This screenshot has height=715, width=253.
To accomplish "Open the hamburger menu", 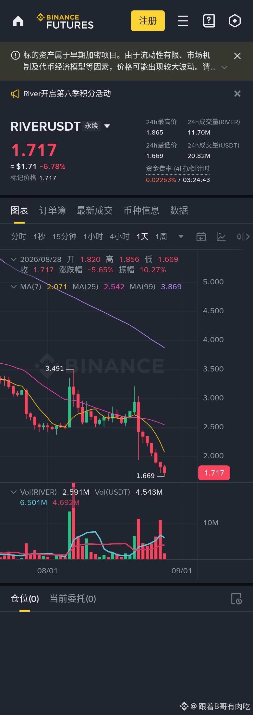I will tap(183, 21).
